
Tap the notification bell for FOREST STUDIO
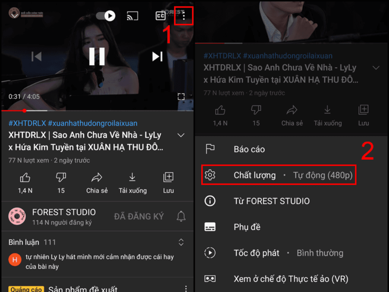(181, 216)
